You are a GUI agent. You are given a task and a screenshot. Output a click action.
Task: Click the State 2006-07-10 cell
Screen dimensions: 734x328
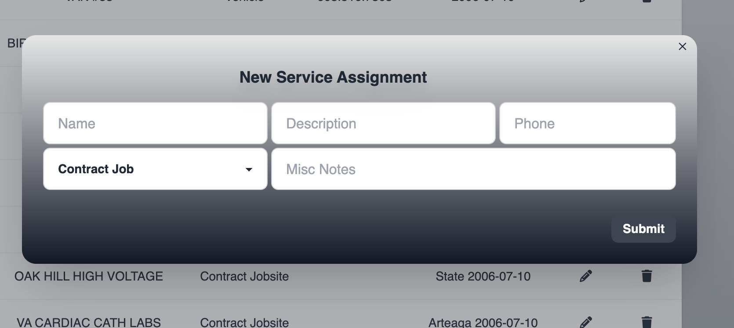(x=483, y=276)
